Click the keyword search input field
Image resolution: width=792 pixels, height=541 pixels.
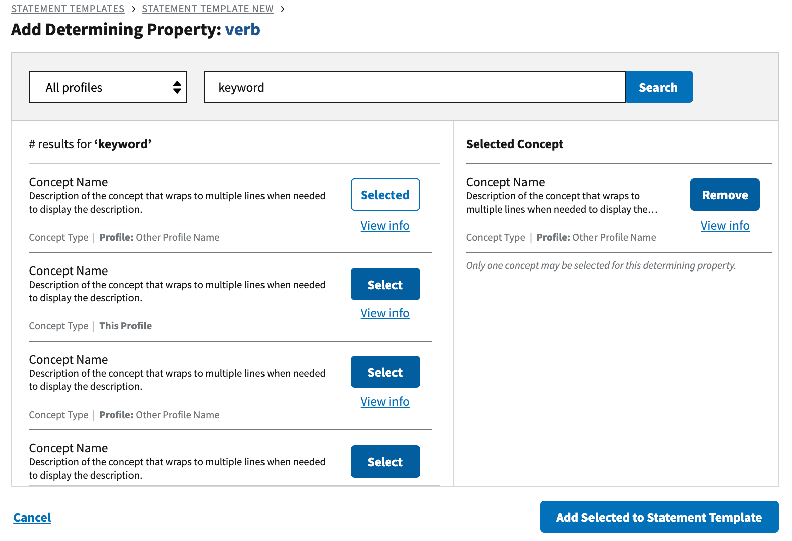pyautogui.click(x=414, y=87)
